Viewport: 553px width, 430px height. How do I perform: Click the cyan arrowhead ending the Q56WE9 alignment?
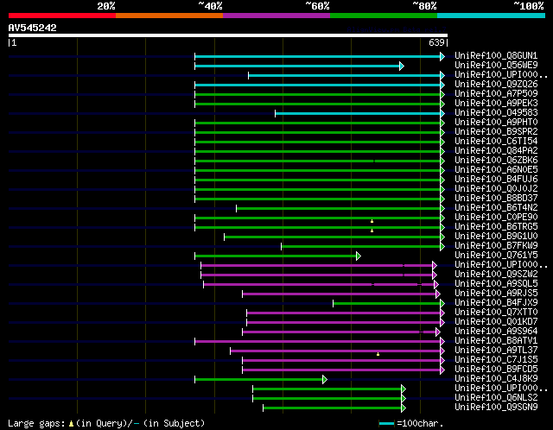pos(401,66)
